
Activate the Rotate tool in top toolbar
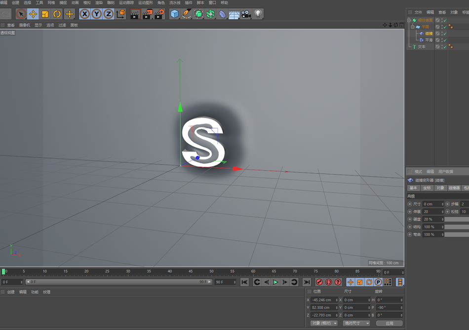[x=57, y=14]
